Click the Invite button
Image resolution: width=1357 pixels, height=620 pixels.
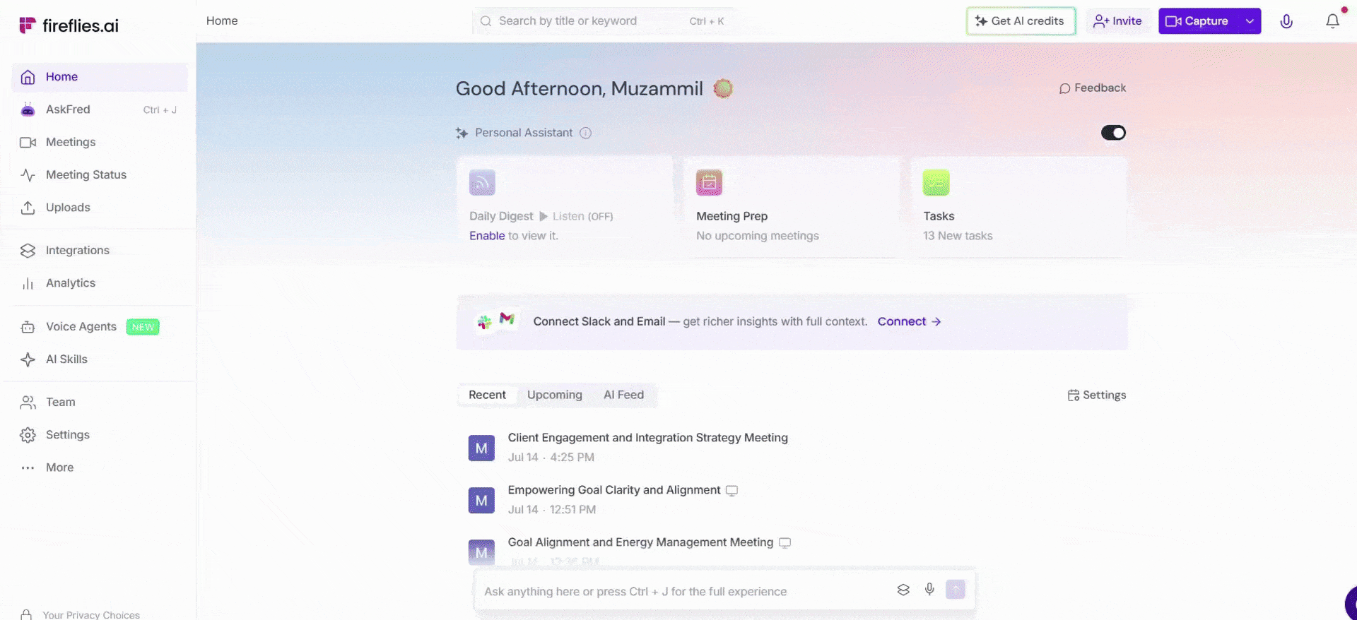point(1117,21)
